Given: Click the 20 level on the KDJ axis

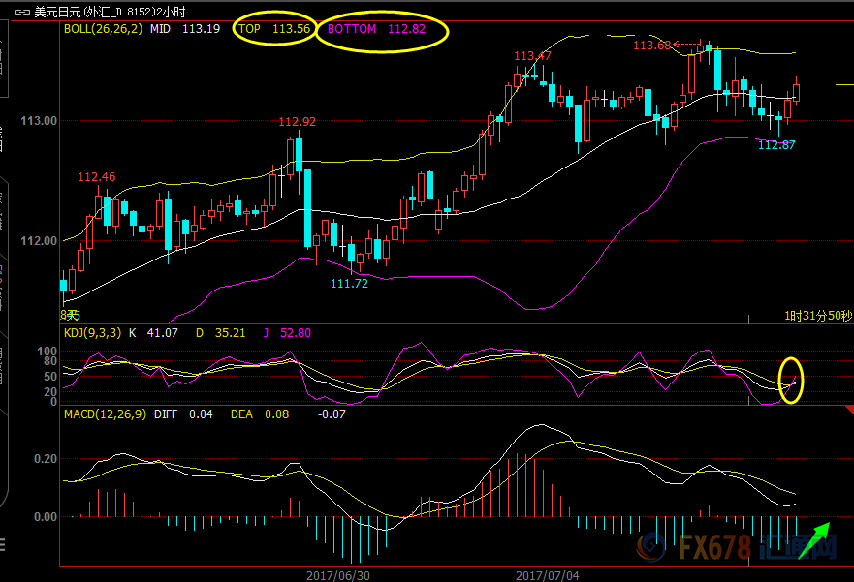Looking at the screenshot, I should coord(50,391).
